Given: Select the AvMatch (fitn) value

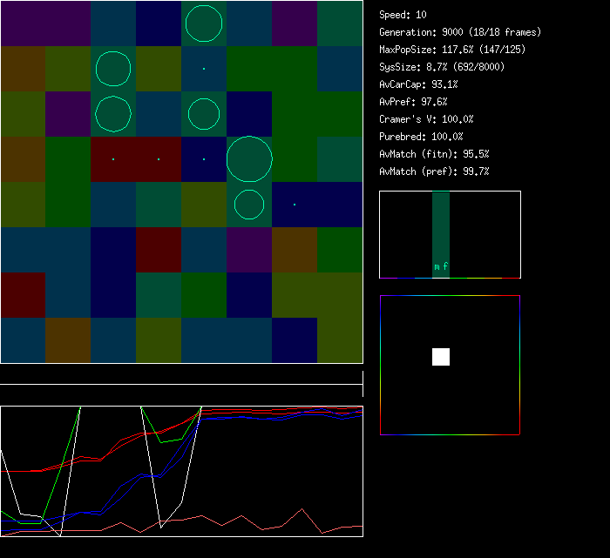Looking at the screenshot, I should (x=434, y=154).
